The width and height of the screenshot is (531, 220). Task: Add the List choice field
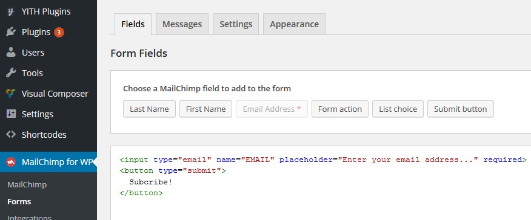click(398, 109)
